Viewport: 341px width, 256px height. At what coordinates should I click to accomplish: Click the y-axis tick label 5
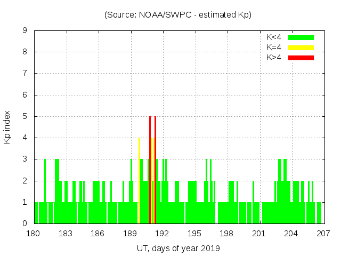coord(25,116)
